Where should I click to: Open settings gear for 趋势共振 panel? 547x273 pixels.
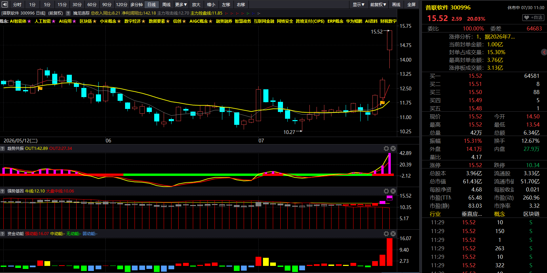point(386,149)
